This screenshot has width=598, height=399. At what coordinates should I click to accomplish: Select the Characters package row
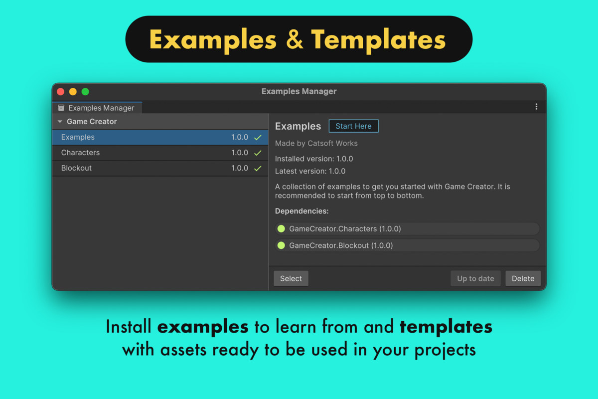pos(160,153)
